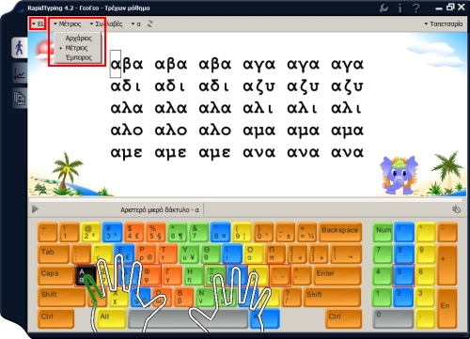Toggle the sound speaker icon
The image size is (470, 339).
(456, 209)
